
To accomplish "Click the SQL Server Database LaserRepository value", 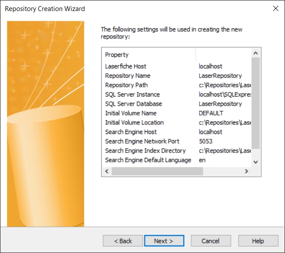I will (x=220, y=104).
